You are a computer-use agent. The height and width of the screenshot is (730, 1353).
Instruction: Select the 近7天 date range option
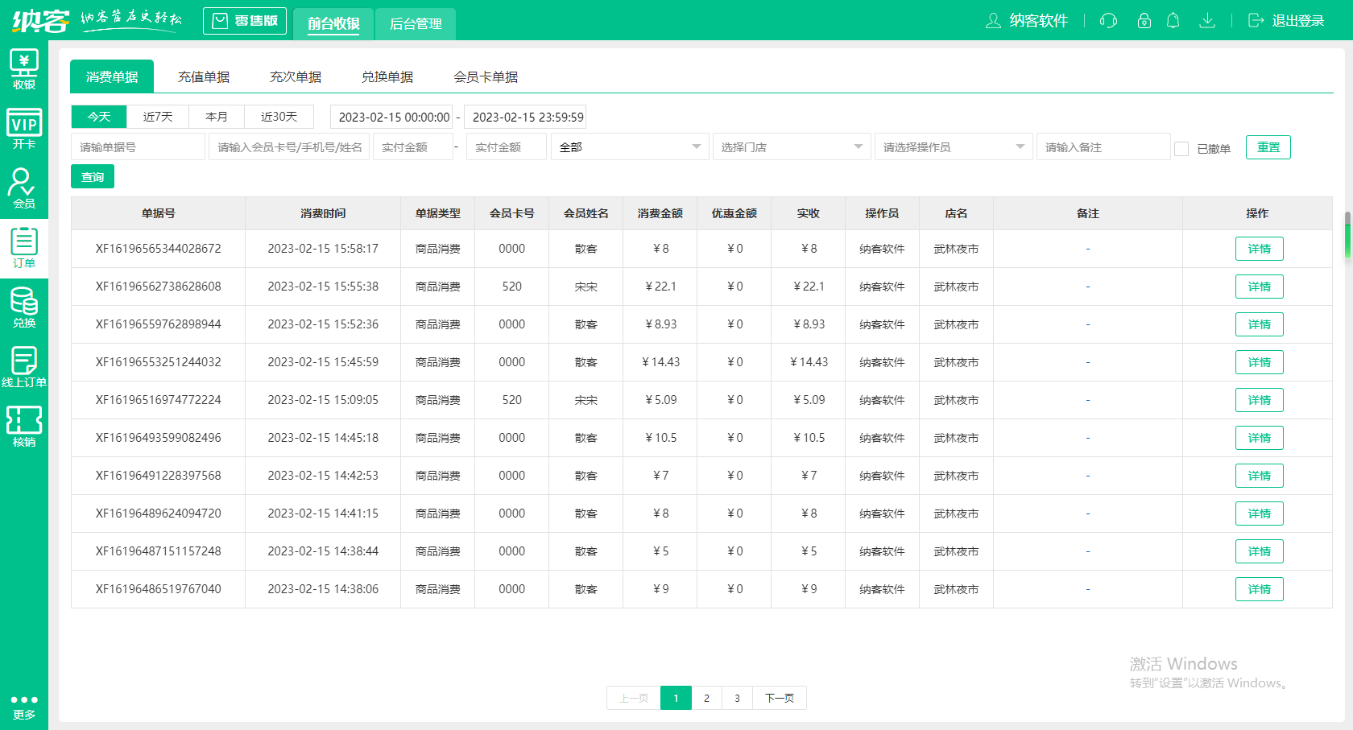pos(158,117)
